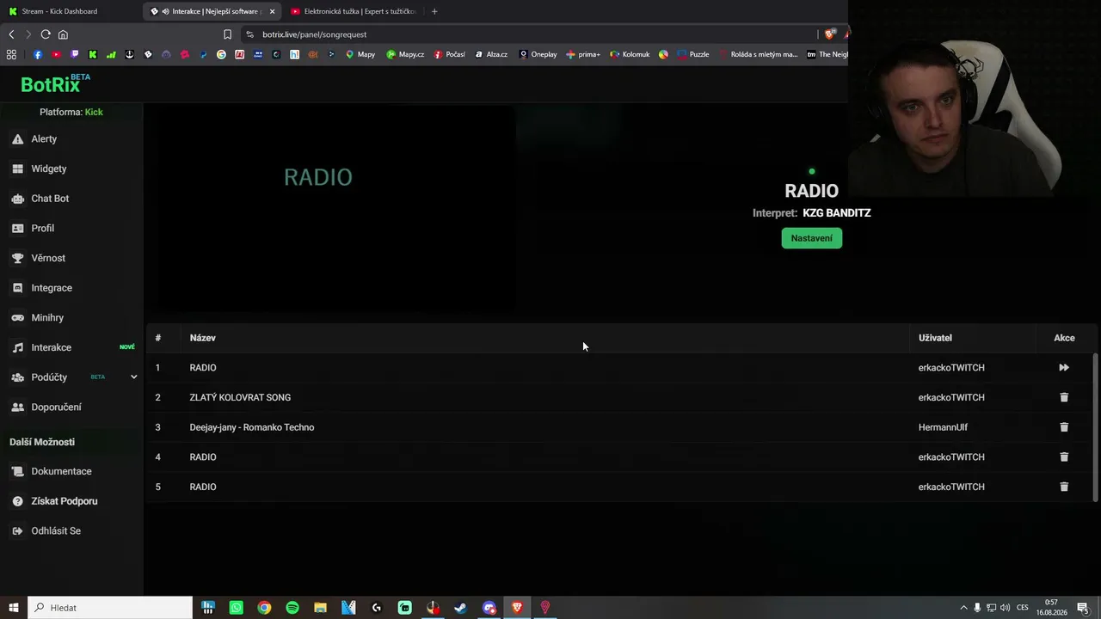This screenshot has height=619, width=1101.
Task: Open the Twitch bookmark icon
Action: pyautogui.click(x=75, y=54)
